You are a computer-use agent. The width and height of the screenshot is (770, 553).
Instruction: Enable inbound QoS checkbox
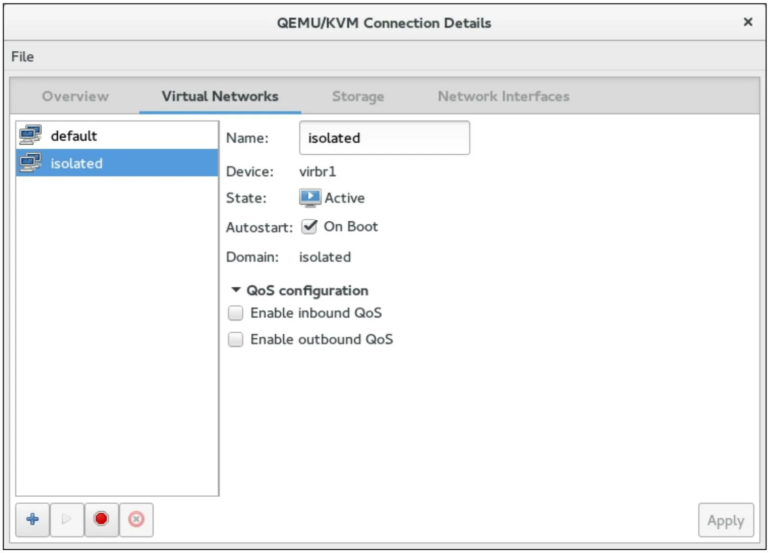tap(235, 313)
